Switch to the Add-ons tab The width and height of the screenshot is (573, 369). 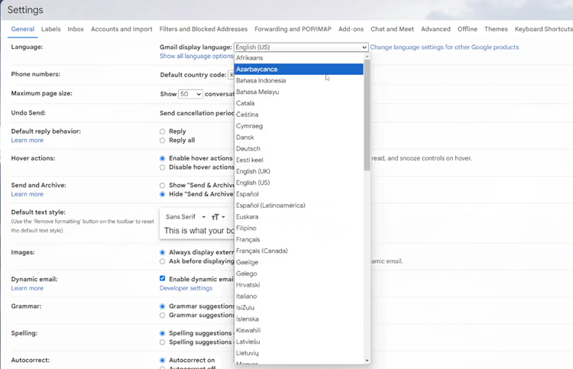351,29
